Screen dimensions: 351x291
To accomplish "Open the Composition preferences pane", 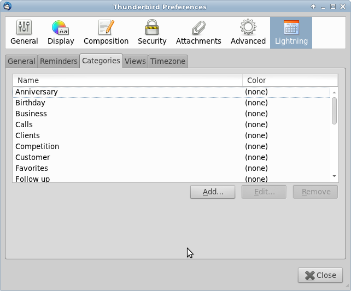I will [x=106, y=33].
